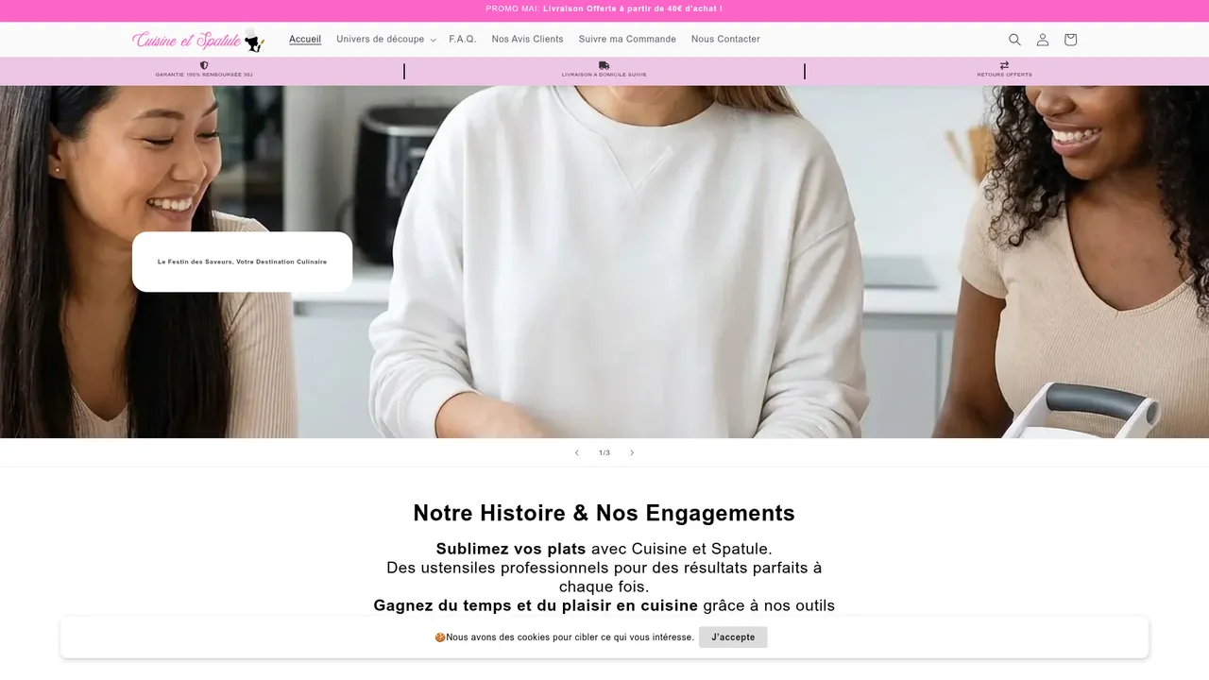Click the Cuisine et Spatule logo
The height and width of the screenshot is (680, 1209).
point(198,40)
